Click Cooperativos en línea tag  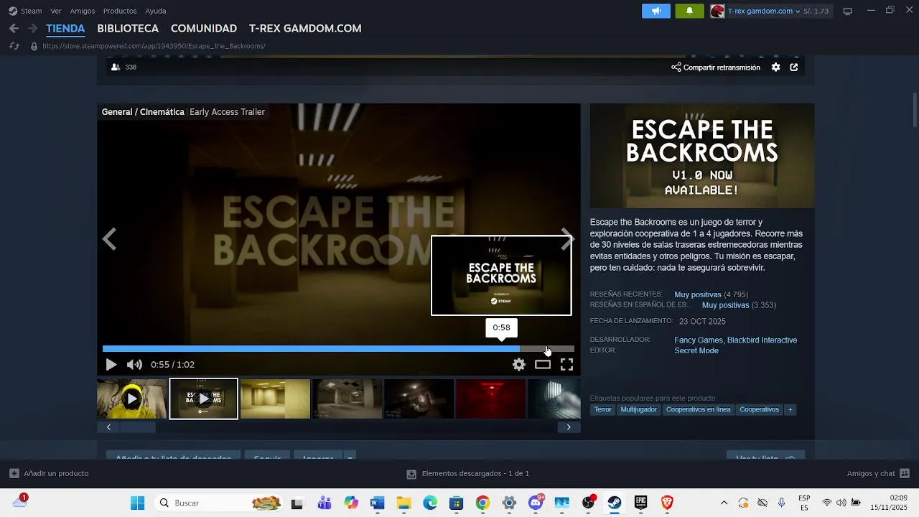coord(698,410)
